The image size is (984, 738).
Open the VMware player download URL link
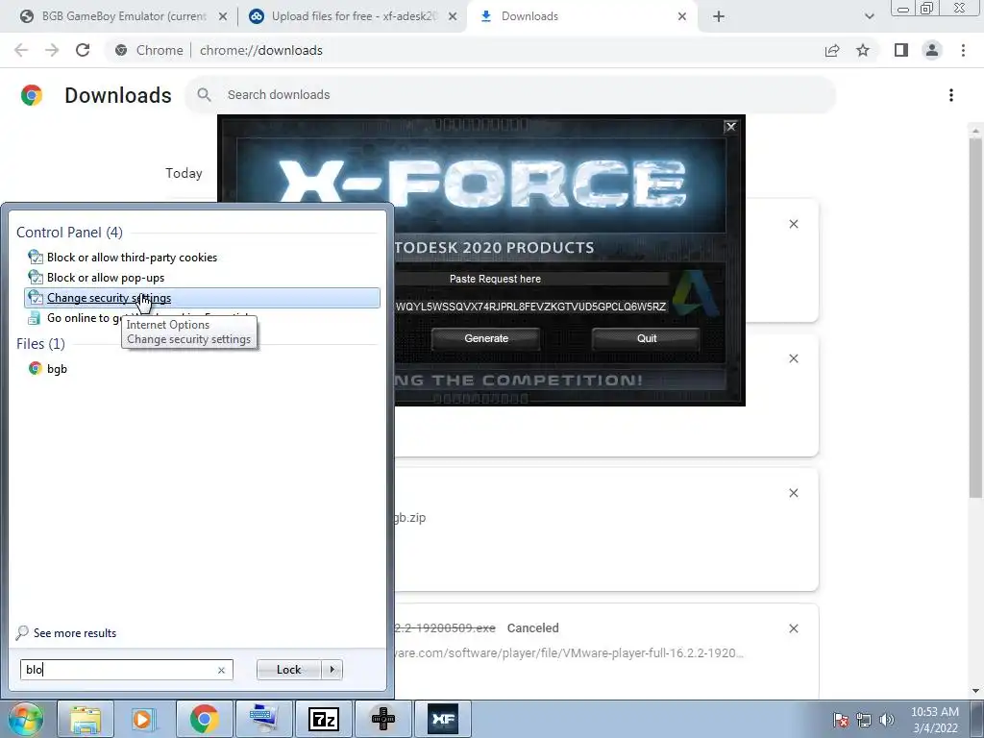[569, 652]
